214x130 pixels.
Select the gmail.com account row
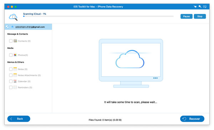tap(29, 27)
